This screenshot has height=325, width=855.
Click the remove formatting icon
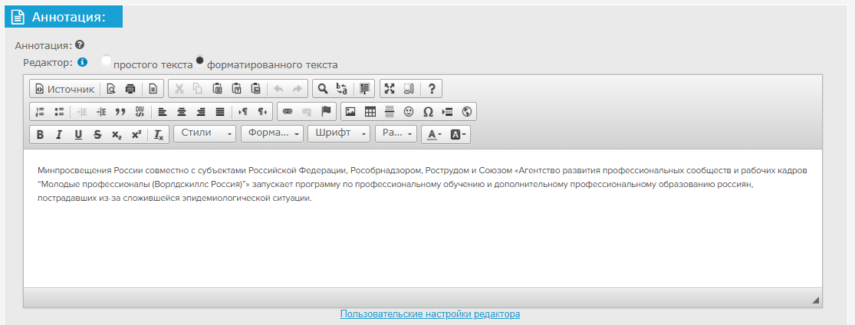pyautogui.click(x=159, y=135)
